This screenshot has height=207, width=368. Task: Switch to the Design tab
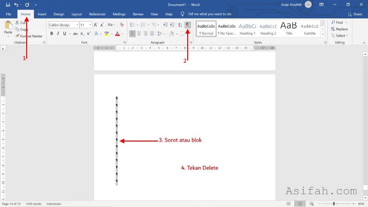point(59,14)
